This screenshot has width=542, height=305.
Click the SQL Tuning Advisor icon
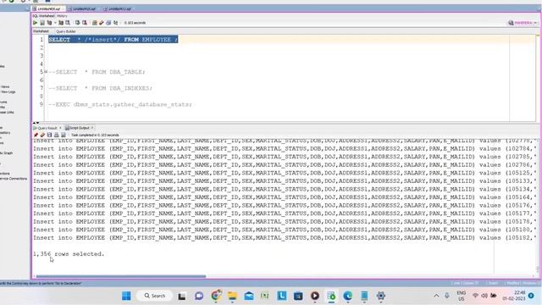click(68, 23)
